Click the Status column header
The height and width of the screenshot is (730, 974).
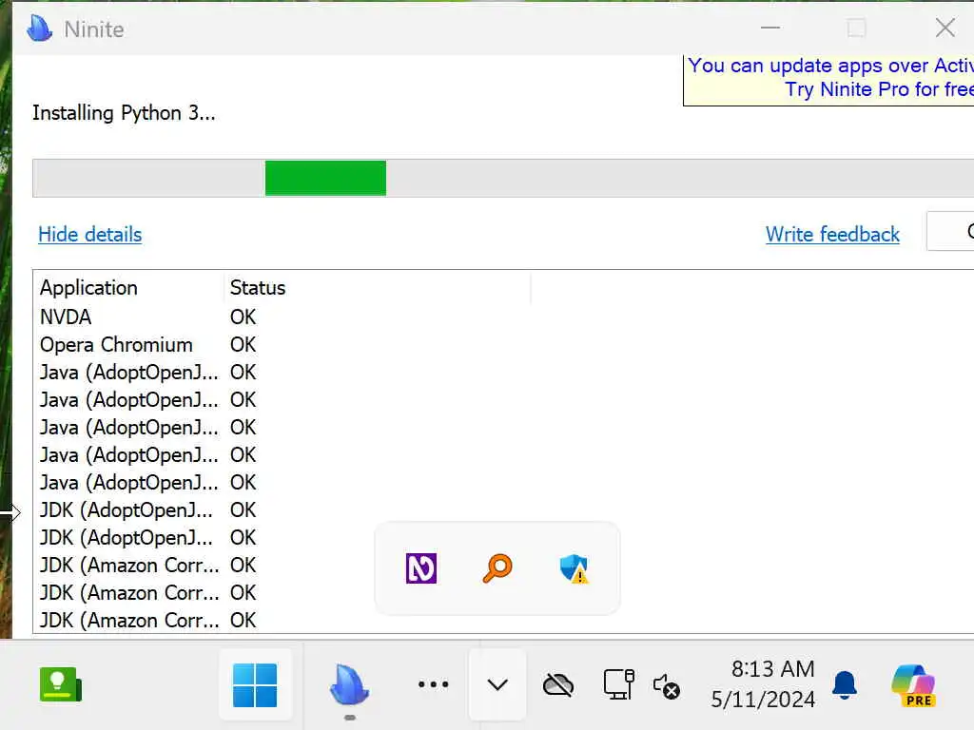click(377, 287)
